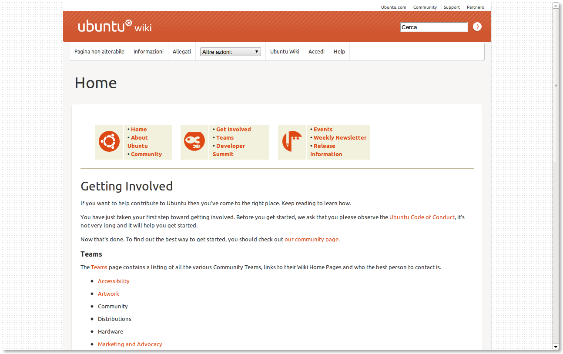This screenshot has height=354, width=563.
Task: Click the Partners link in top bar
Action: 475,7
